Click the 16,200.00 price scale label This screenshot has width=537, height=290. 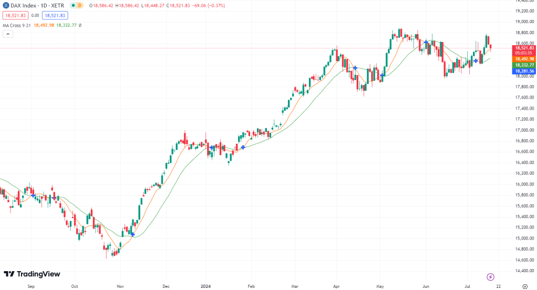(524, 173)
